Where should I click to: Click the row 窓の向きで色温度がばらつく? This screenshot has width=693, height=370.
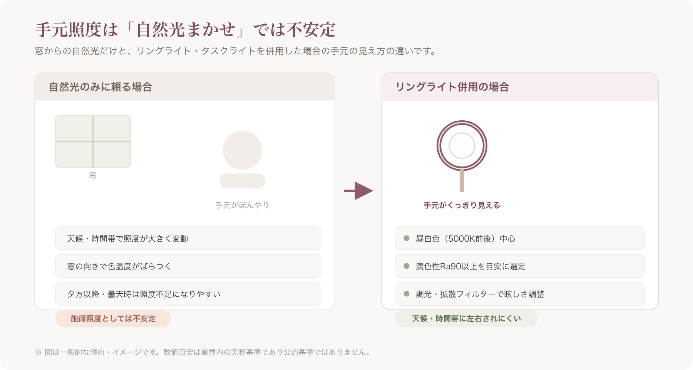click(x=188, y=266)
